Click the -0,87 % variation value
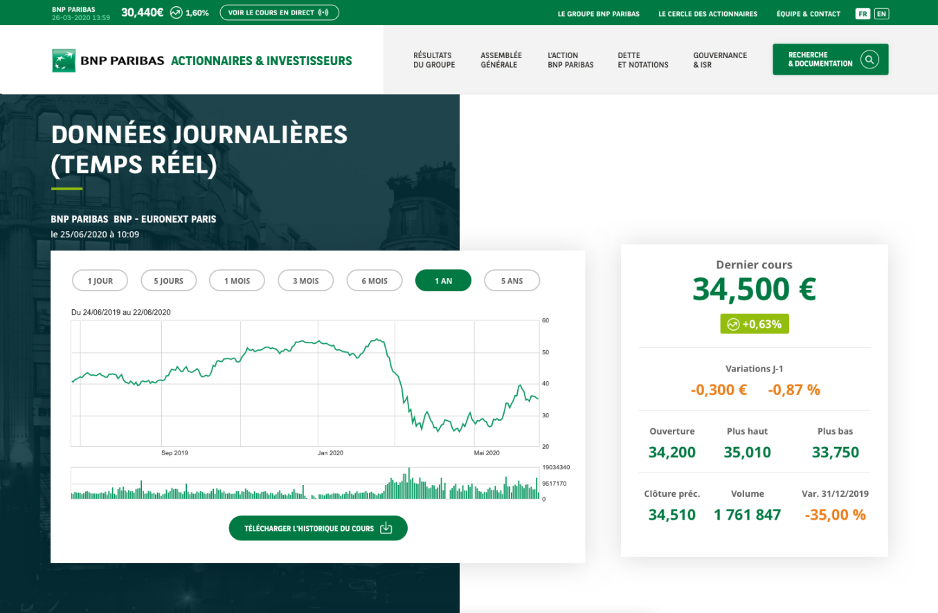This screenshot has width=938, height=613. [x=794, y=390]
